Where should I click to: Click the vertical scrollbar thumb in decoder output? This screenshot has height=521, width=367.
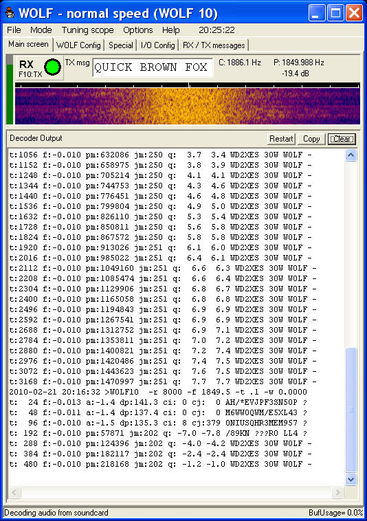351,410
